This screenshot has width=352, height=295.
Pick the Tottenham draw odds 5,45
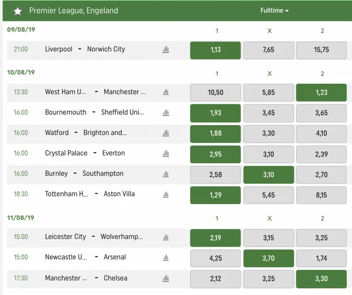coord(268,195)
